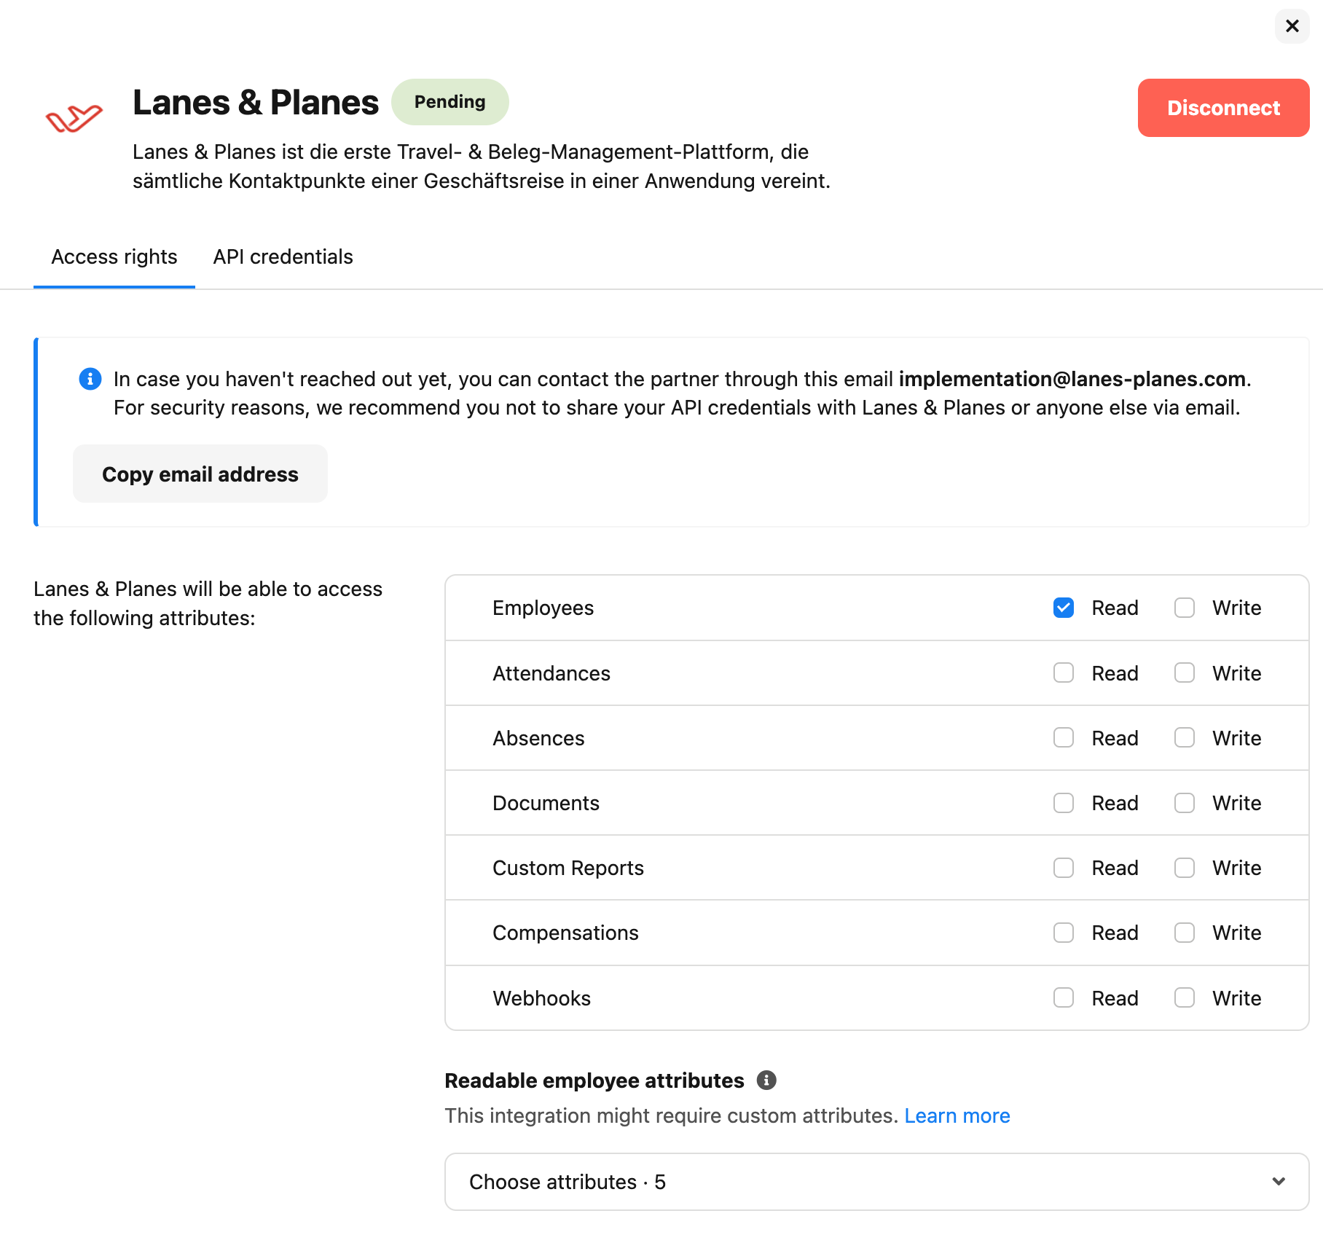
Task: Click the blue info icon in the notice
Action: pyautogui.click(x=90, y=379)
